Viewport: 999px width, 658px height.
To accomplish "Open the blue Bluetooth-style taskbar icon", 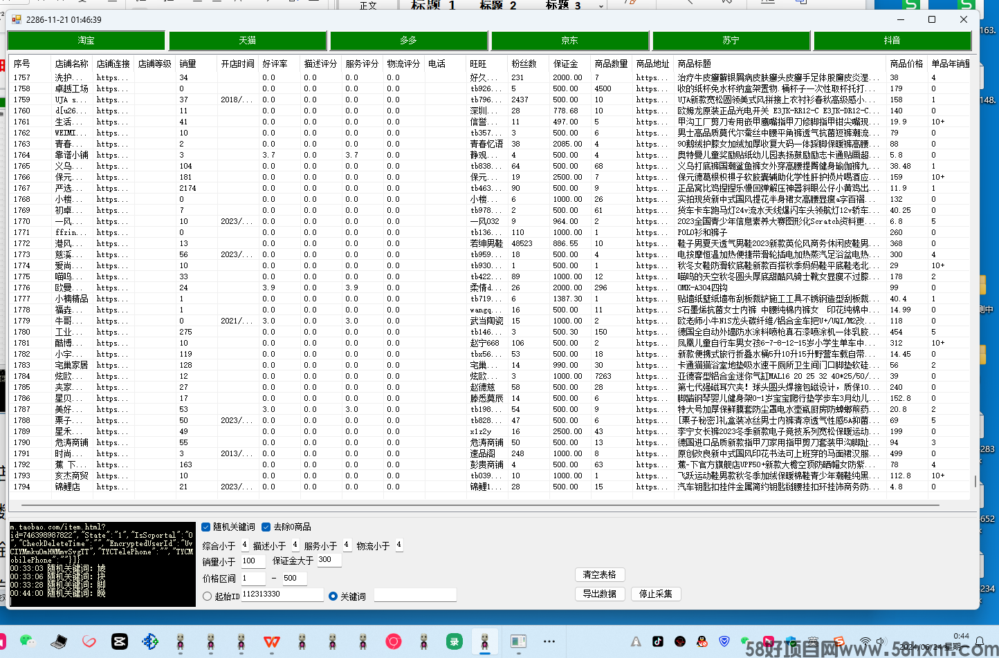I will 149,641.
